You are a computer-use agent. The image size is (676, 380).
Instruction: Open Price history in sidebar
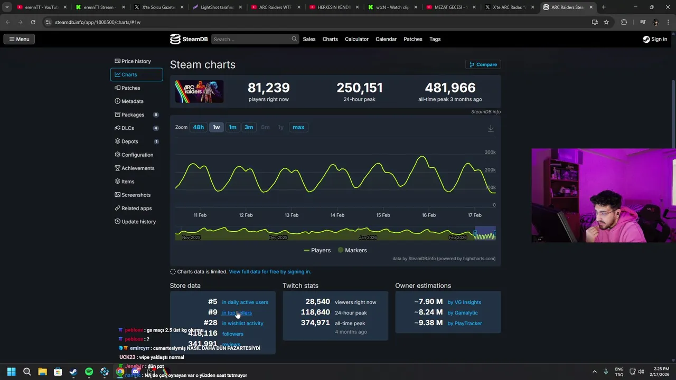(136, 61)
